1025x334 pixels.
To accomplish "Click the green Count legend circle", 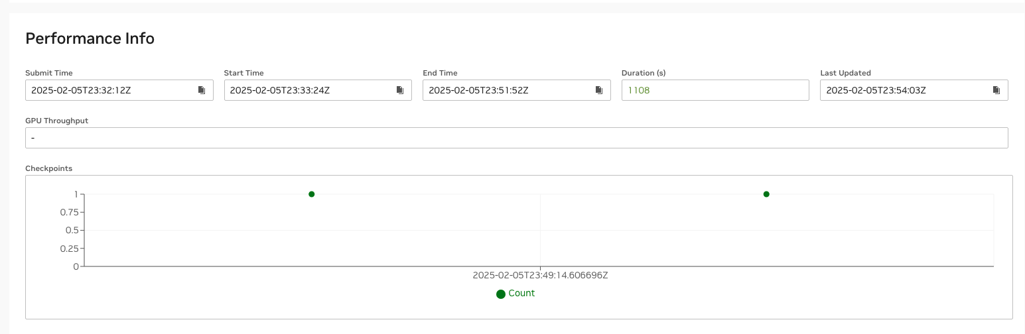I will pyautogui.click(x=501, y=294).
